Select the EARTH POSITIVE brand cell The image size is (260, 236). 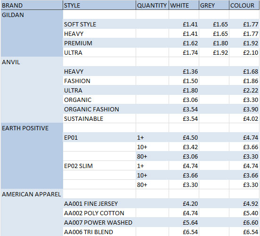click(32, 128)
